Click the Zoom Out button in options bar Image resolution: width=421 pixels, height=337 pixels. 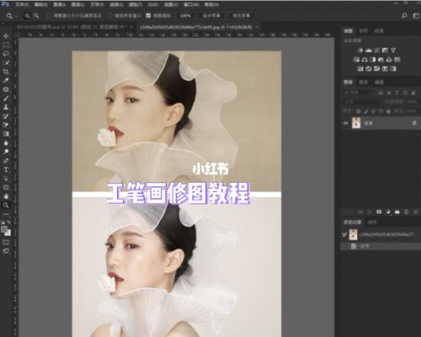coord(36,16)
